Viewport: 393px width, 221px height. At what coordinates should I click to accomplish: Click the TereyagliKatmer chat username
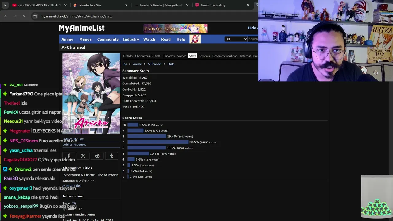(25, 216)
